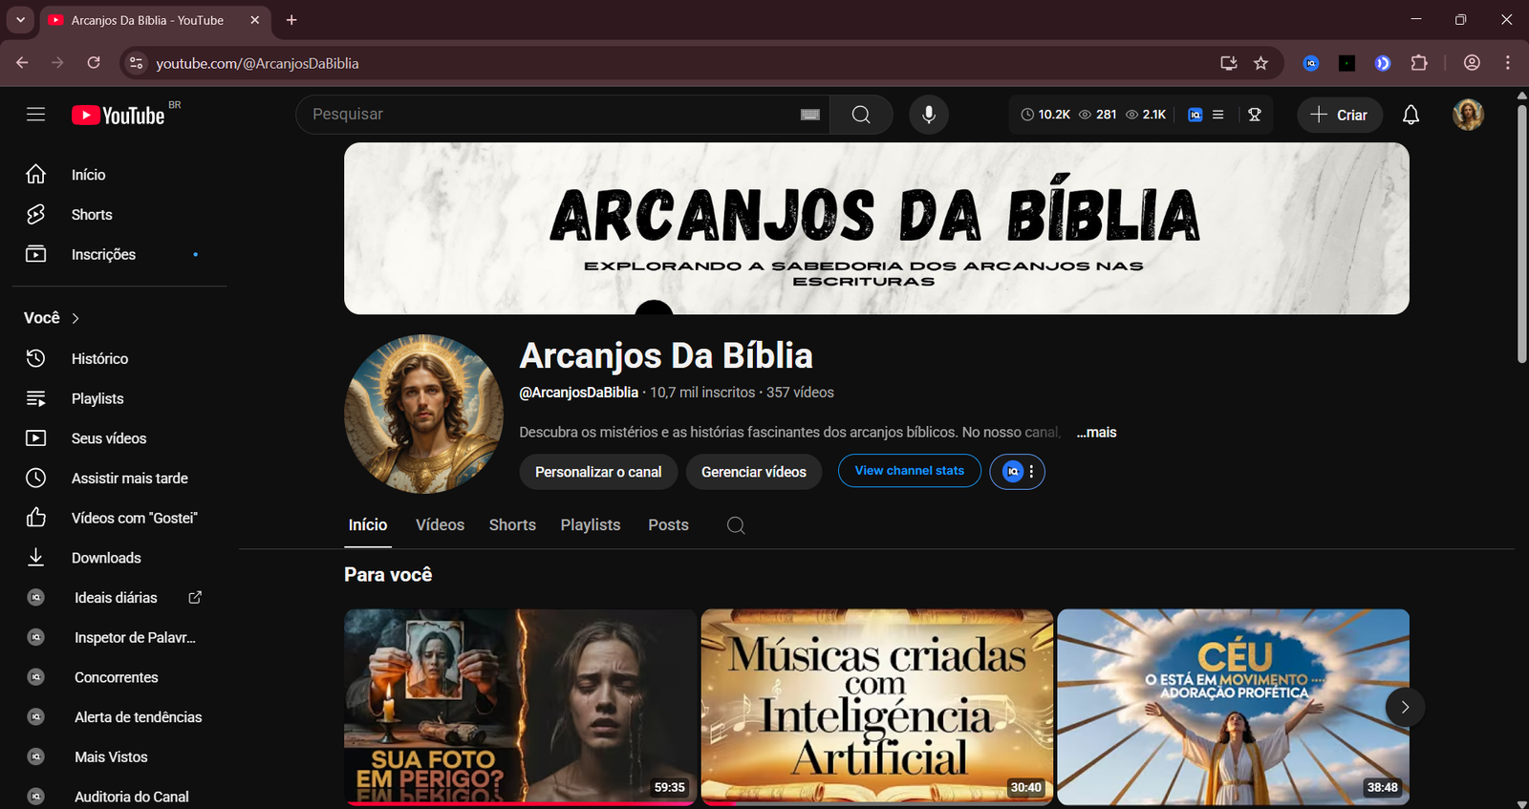Open Assistir mais tarde

(119, 478)
